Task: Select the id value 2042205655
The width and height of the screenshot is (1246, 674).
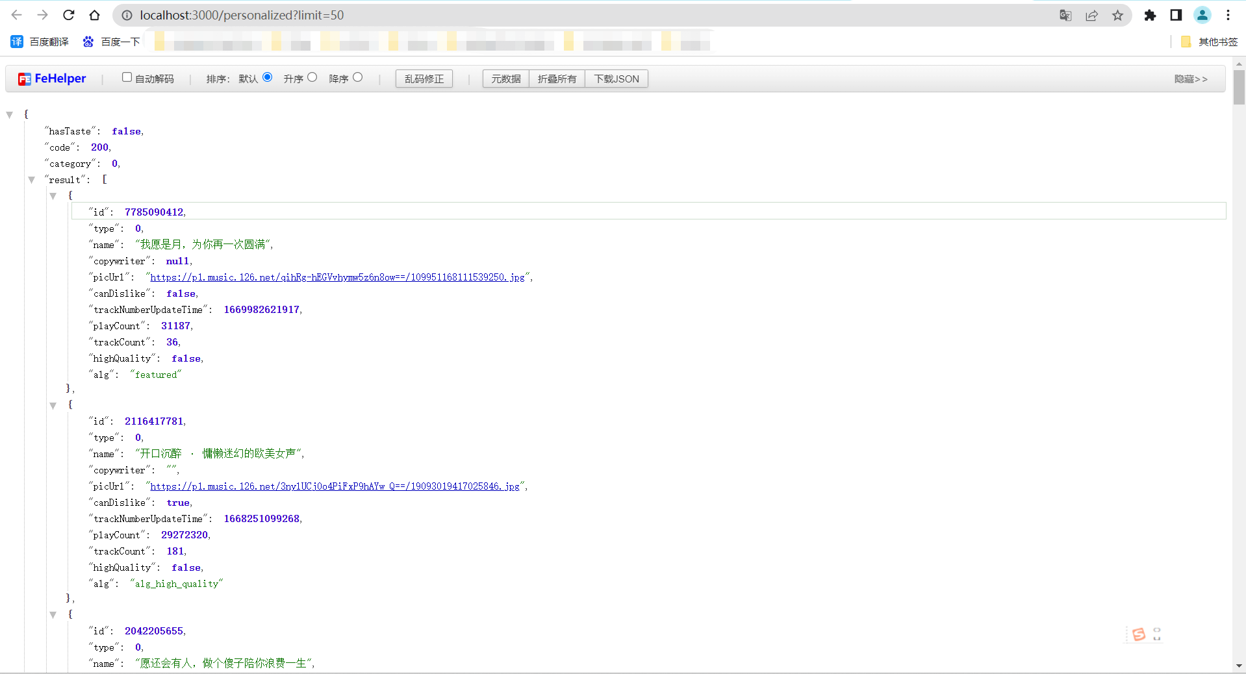Action: click(x=154, y=631)
